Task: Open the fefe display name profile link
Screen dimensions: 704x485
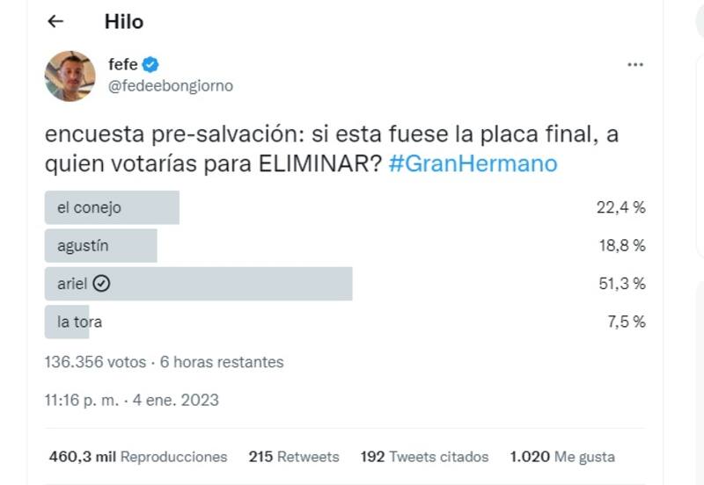Action: click(x=123, y=64)
